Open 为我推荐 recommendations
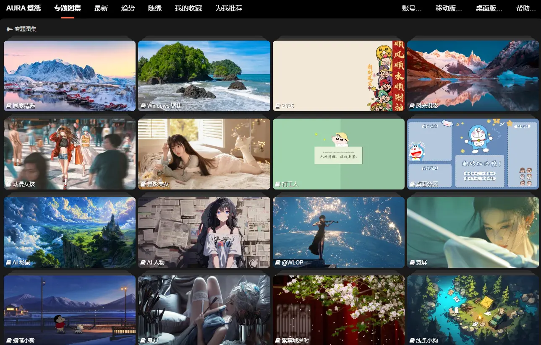The height and width of the screenshot is (345, 541). (x=229, y=8)
